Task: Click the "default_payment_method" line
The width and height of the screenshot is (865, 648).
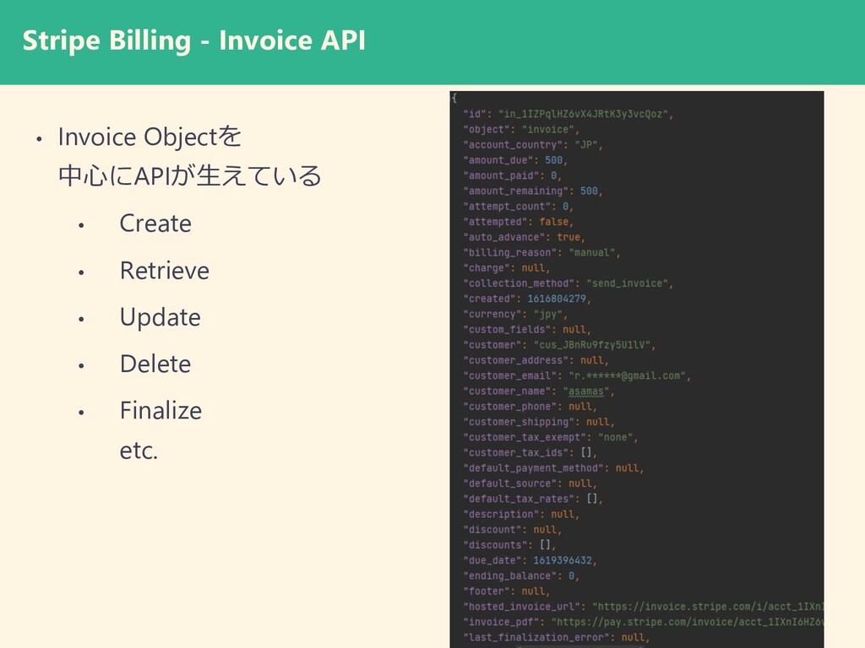Action: pos(553,468)
